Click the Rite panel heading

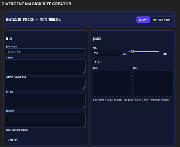click(x=9, y=39)
